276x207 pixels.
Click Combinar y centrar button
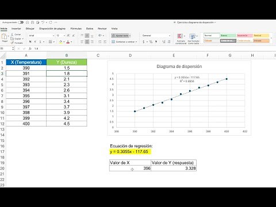point(123,41)
